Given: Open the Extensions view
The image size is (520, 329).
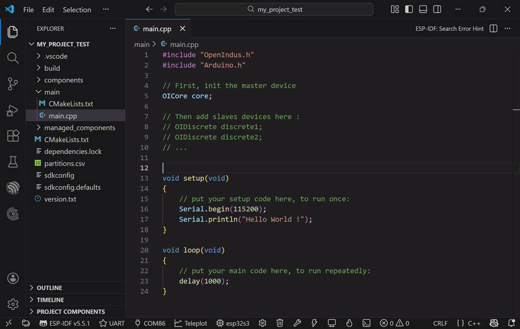Looking at the screenshot, I should (x=13, y=136).
